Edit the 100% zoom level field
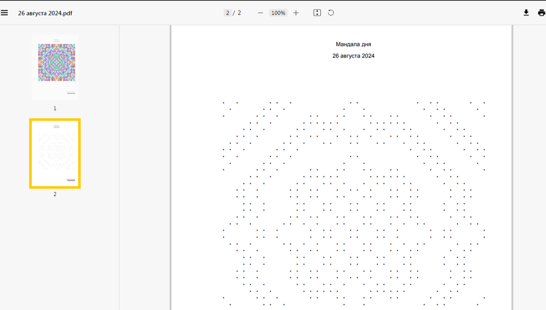Screen dimensions: 546x310 click(278, 13)
